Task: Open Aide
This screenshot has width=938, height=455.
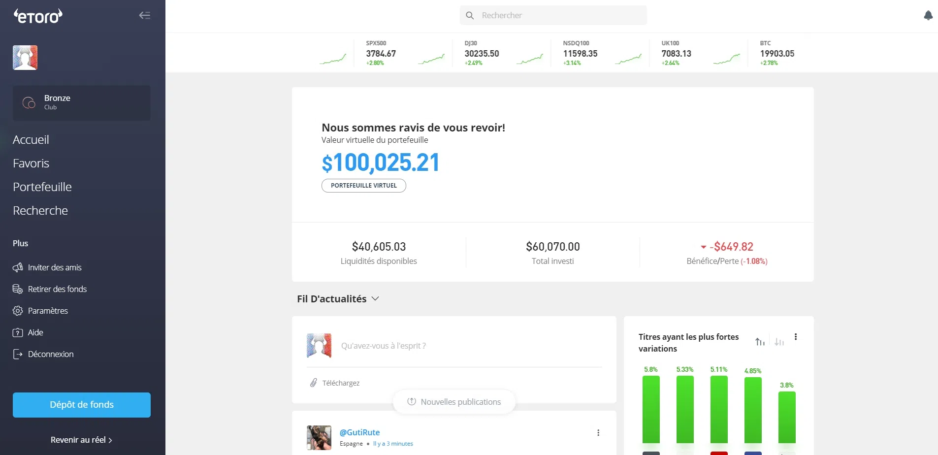Action: (35, 332)
